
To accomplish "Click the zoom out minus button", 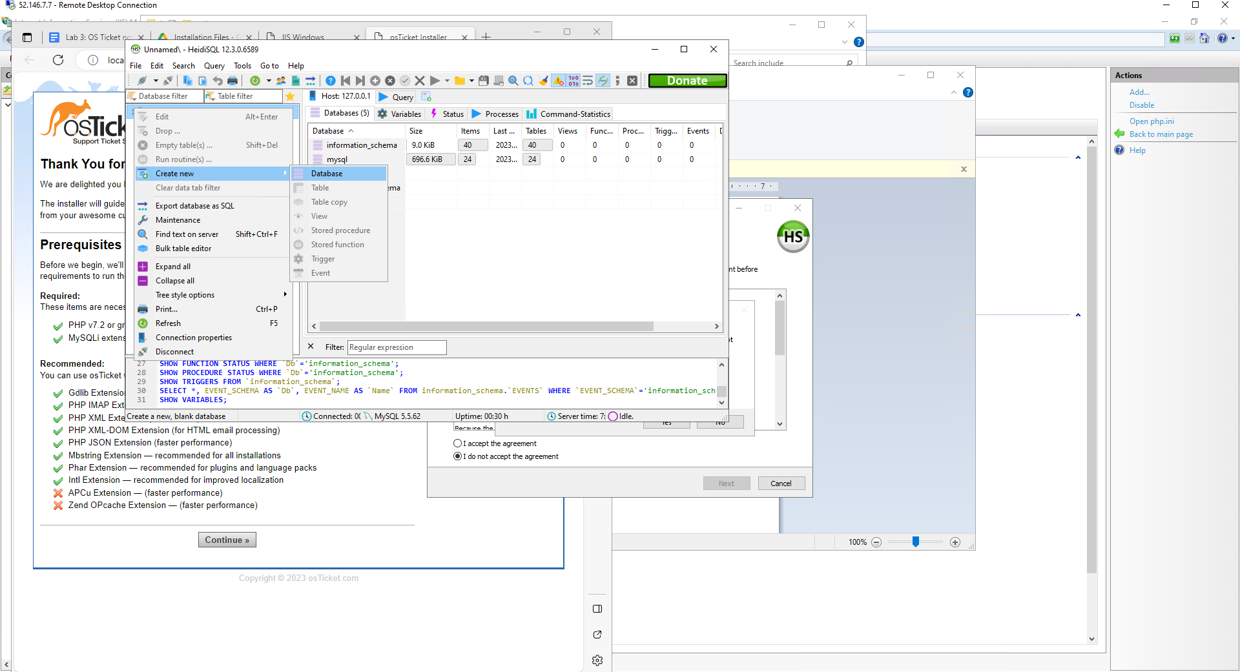I will click(876, 542).
